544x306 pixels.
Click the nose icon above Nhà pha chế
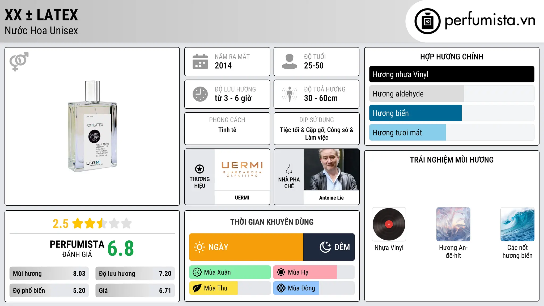pos(289,169)
